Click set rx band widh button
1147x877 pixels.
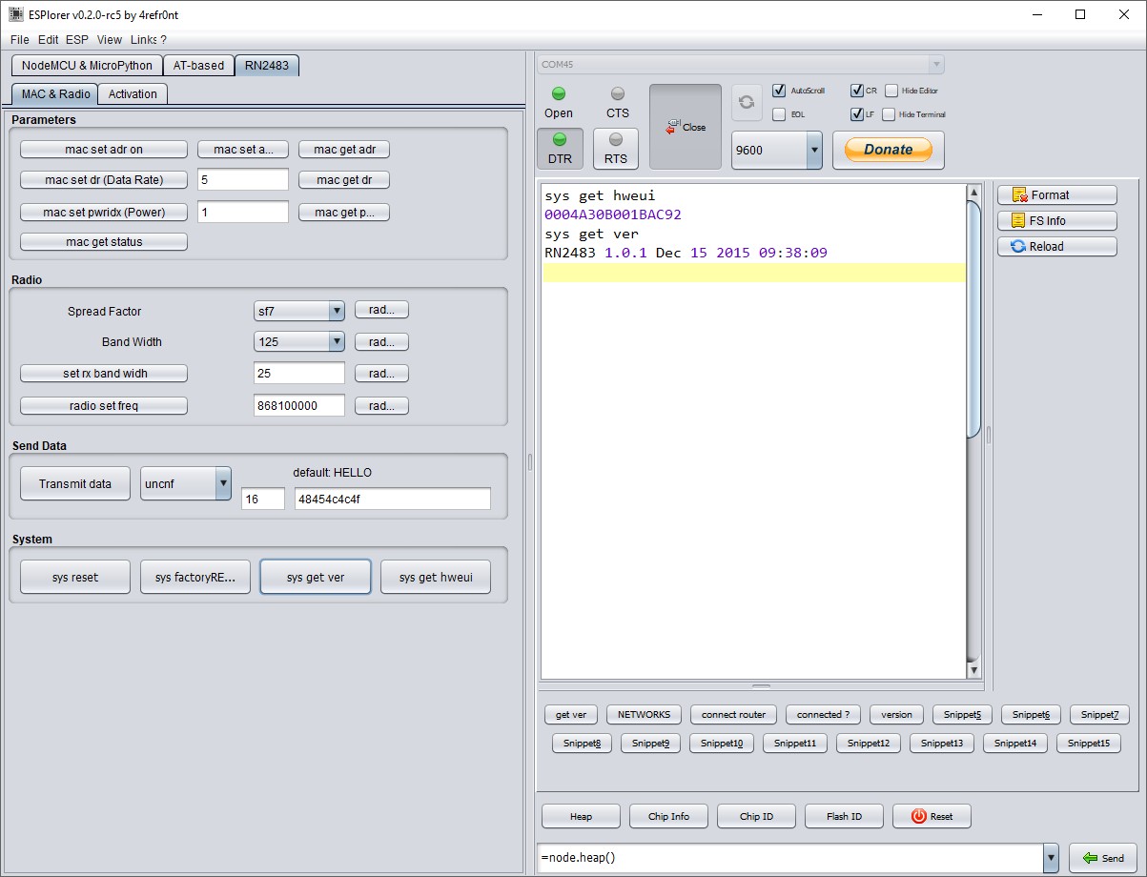[104, 373]
